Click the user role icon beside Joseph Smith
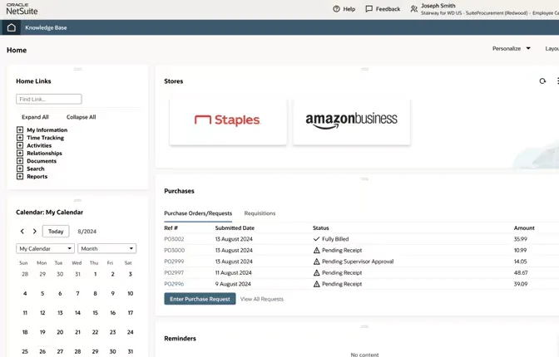The image size is (559, 357). coord(414,9)
